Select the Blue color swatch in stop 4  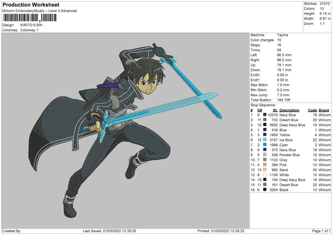tap(265, 130)
